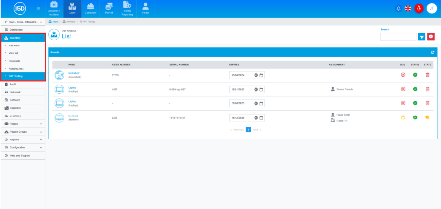The height and width of the screenshot is (209, 441).
Task: Open the Payroll module
Action: 109,8
